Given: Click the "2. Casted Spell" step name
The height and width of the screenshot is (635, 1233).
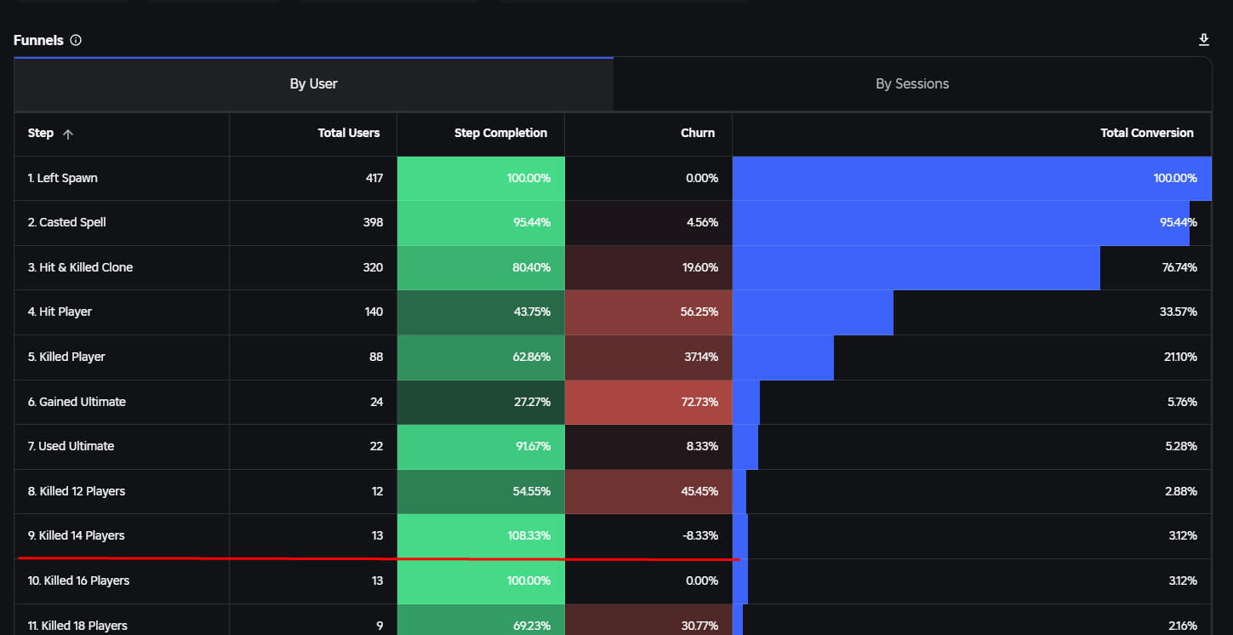Looking at the screenshot, I should pyautogui.click(x=66, y=222).
